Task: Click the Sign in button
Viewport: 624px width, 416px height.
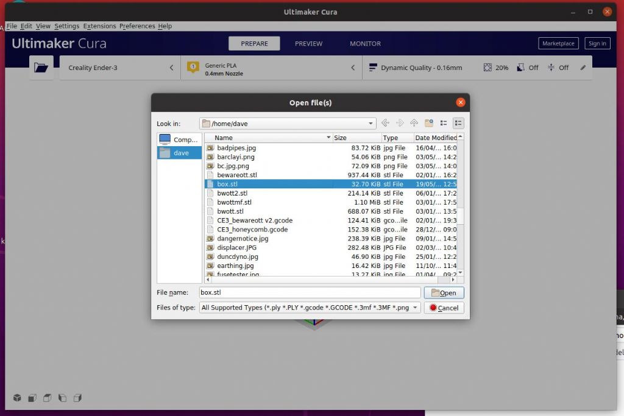Action: [x=597, y=43]
